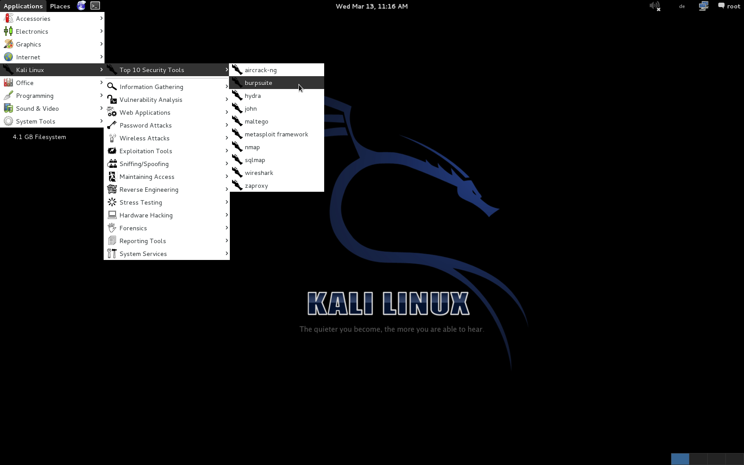Open the network connections tray icon

pos(703,6)
